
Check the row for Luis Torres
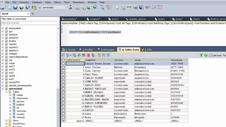64,67
